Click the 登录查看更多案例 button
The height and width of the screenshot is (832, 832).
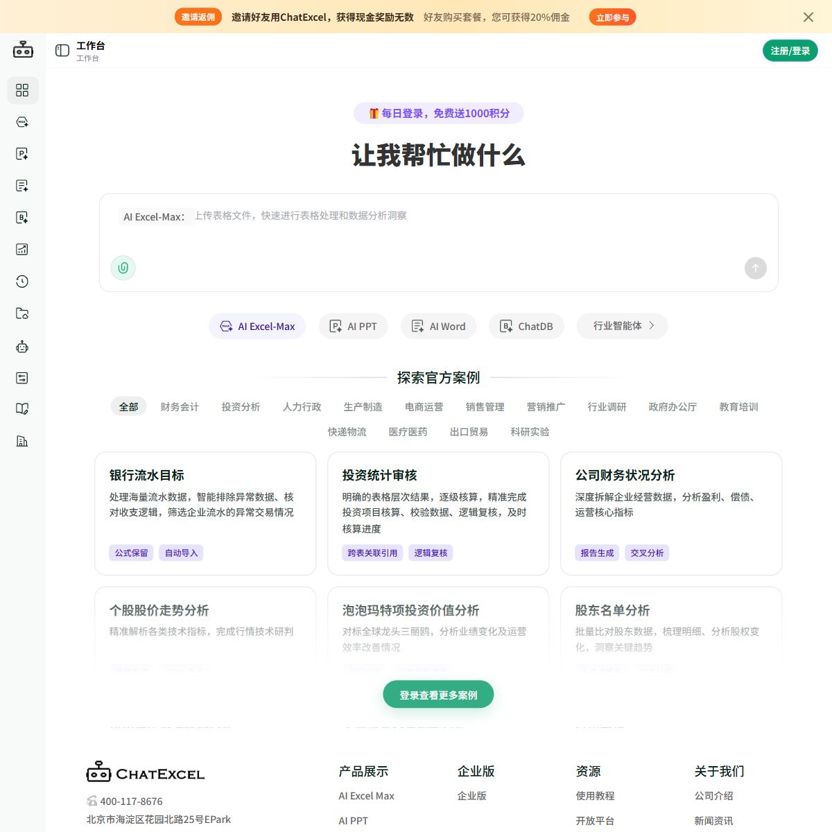pyautogui.click(x=438, y=695)
